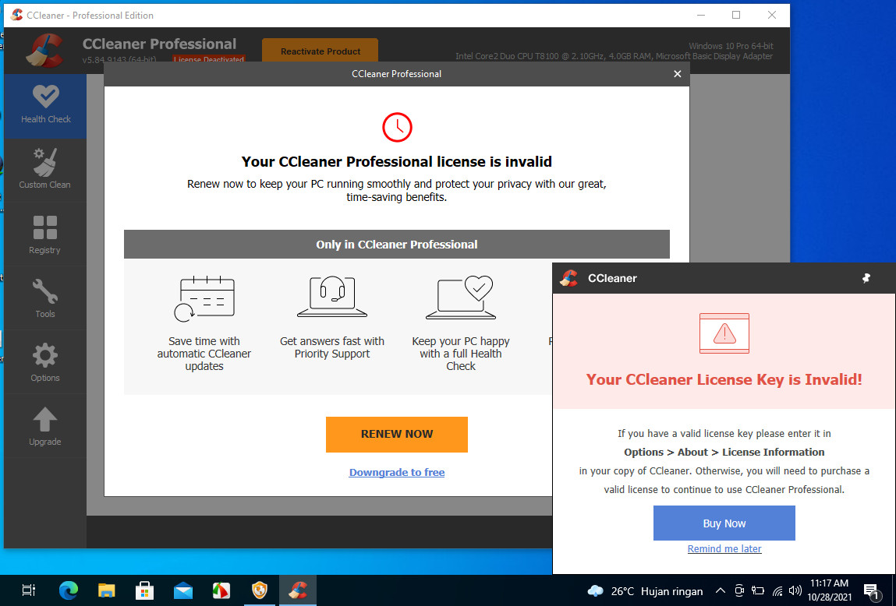Click the shield security icon on taskbar
This screenshot has width=896, height=606.
[x=260, y=590]
